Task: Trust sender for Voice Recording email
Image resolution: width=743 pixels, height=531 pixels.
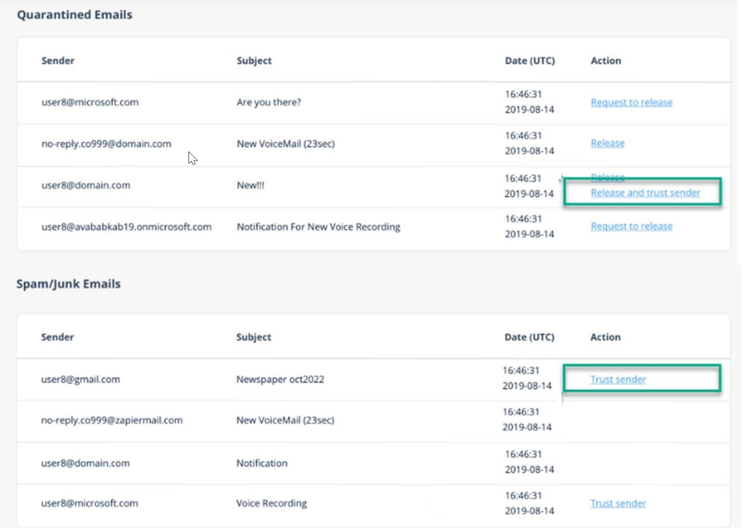Action: coord(618,503)
